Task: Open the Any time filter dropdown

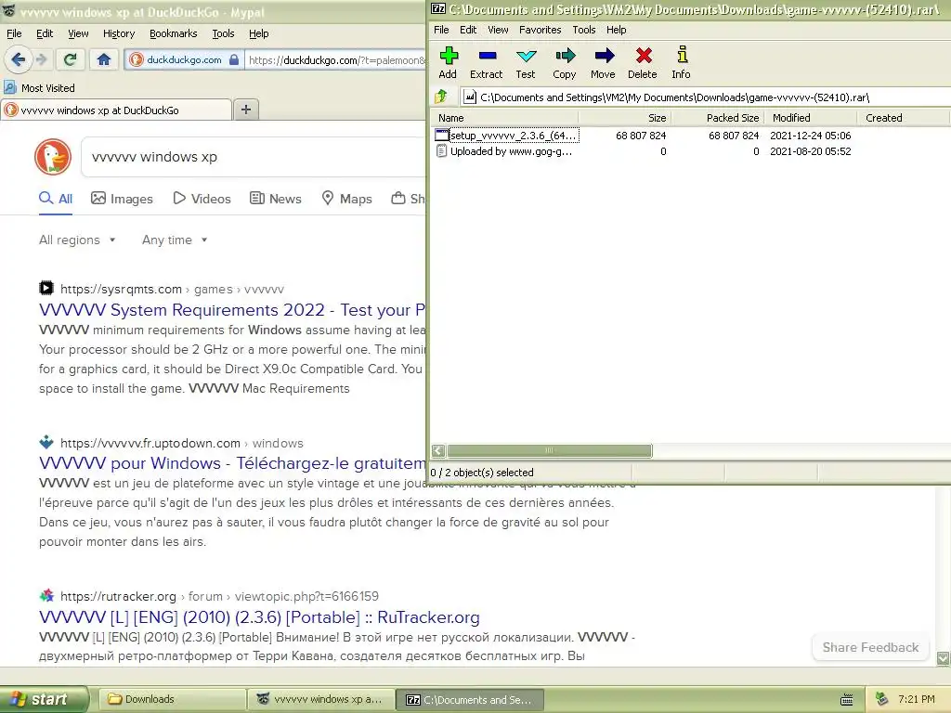Action: pyautogui.click(x=175, y=240)
